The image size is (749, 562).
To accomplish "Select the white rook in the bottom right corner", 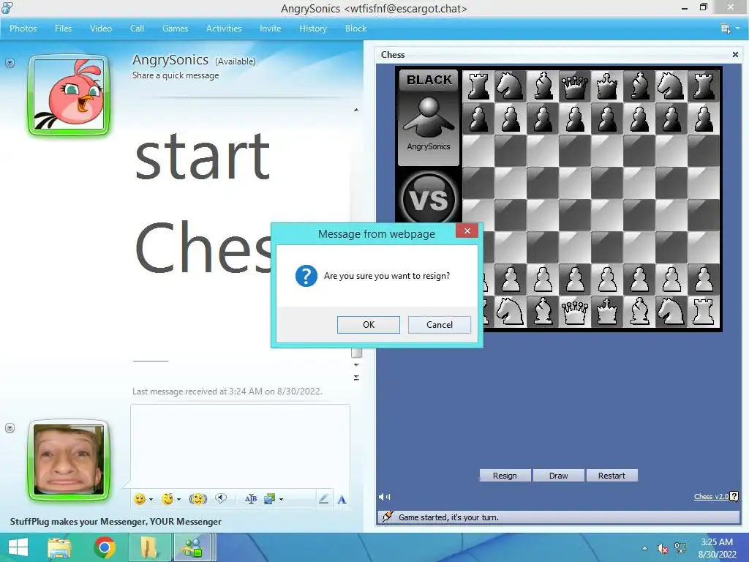I will 704,312.
